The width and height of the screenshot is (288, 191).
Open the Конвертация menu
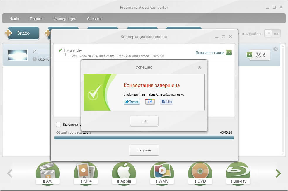65,18
